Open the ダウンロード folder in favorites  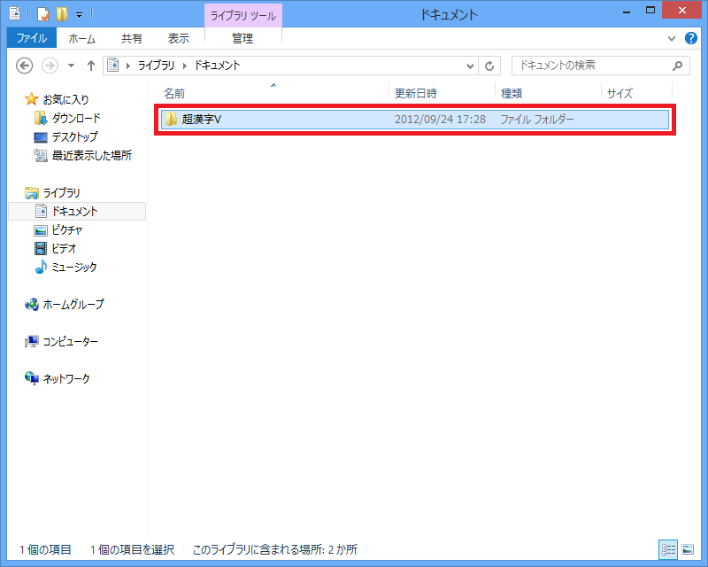point(75,118)
